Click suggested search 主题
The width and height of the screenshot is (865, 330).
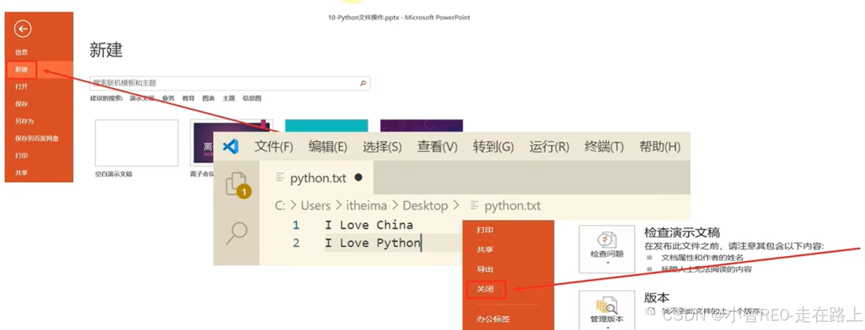(x=228, y=99)
